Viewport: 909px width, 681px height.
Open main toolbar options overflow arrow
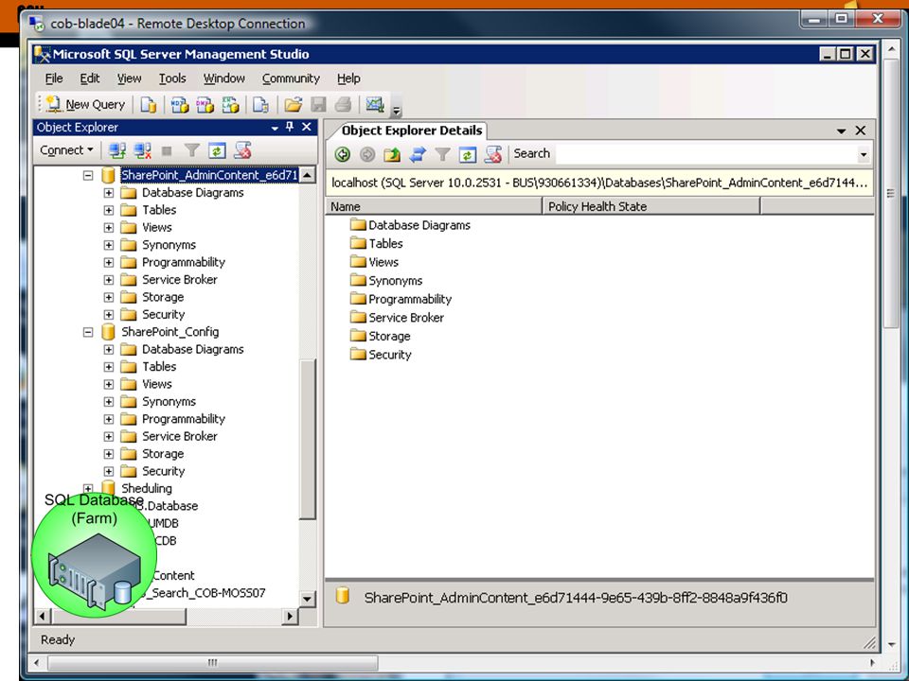397,110
